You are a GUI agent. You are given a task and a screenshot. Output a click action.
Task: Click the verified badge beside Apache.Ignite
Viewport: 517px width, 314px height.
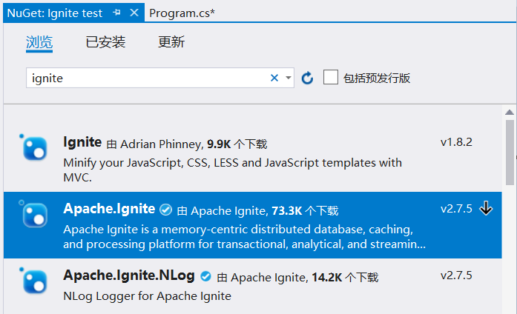point(166,210)
